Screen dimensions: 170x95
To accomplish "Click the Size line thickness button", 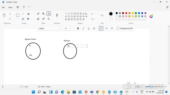I will pyautogui.click(x=102, y=15).
